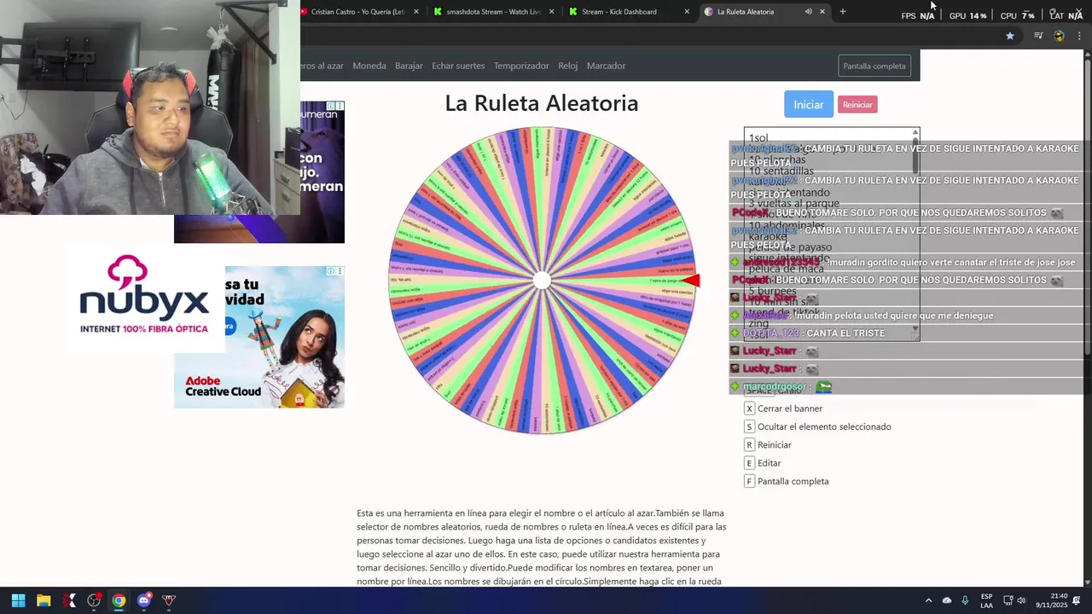Show hidden system tray icons
This screenshot has height=614, width=1092.
click(928, 600)
